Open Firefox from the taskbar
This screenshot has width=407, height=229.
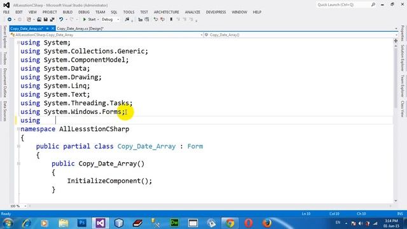267,223
